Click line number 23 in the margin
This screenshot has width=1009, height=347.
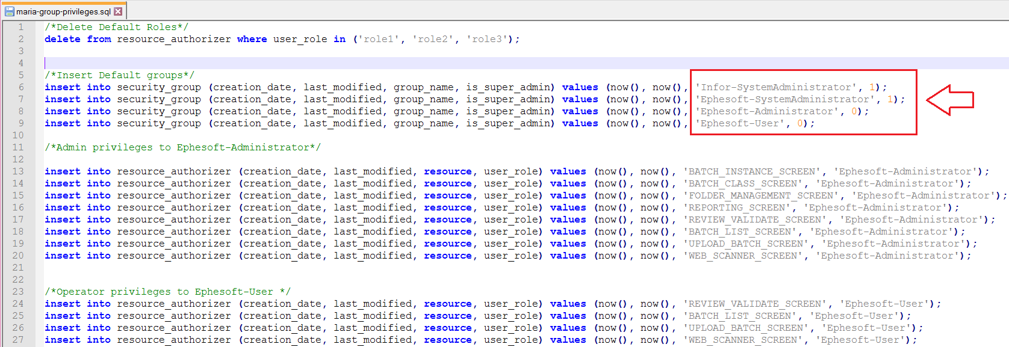18,292
